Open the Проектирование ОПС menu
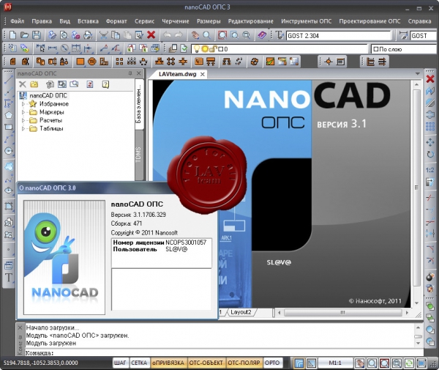439x370 pixels. point(369,21)
